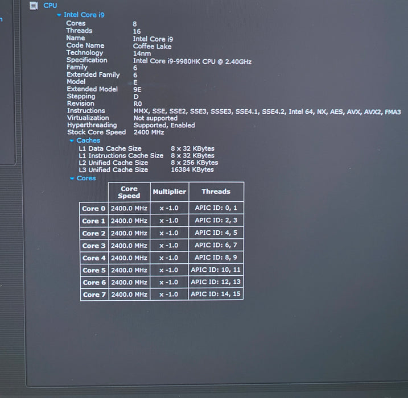Click the APIC ID: 10, 11 cell
408x398 pixels.
(x=216, y=270)
